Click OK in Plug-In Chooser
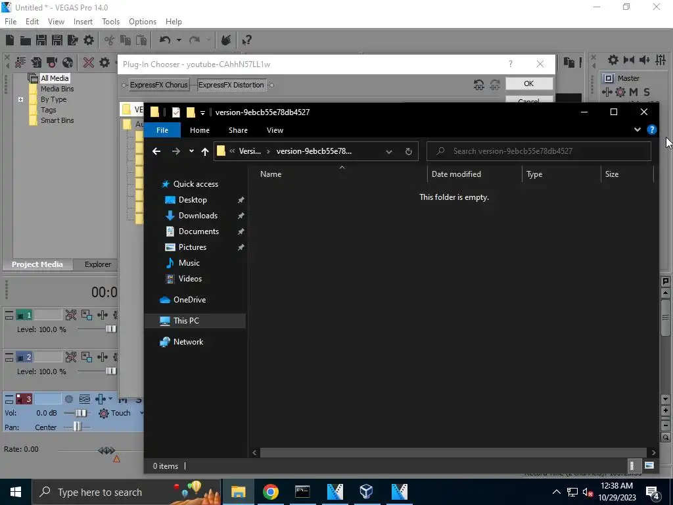Viewport: 673px width, 505px height. click(529, 84)
